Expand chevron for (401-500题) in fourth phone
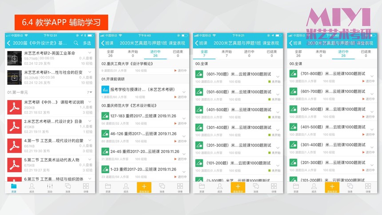The image size is (382, 215). (372, 129)
